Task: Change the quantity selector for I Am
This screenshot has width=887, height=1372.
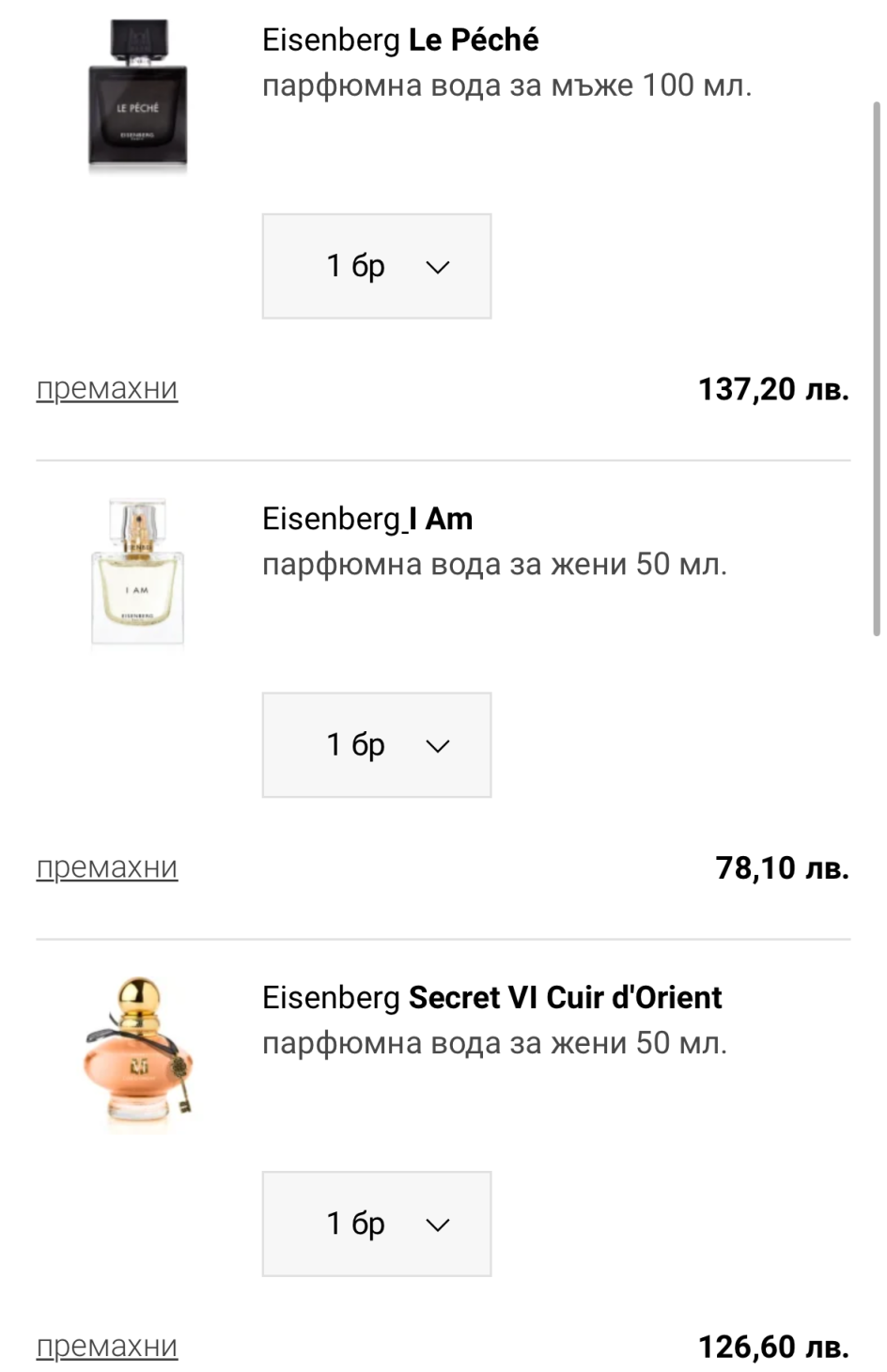Action: coord(376,745)
